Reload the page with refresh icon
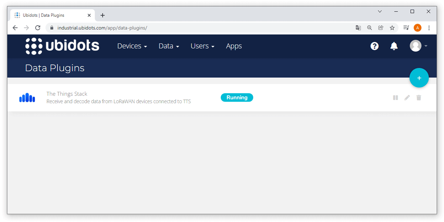This screenshot has height=222, width=444. coord(37,28)
